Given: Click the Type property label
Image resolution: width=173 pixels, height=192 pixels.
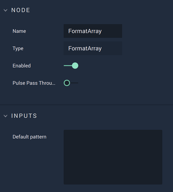Looking at the screenshot, I should 18,48.
